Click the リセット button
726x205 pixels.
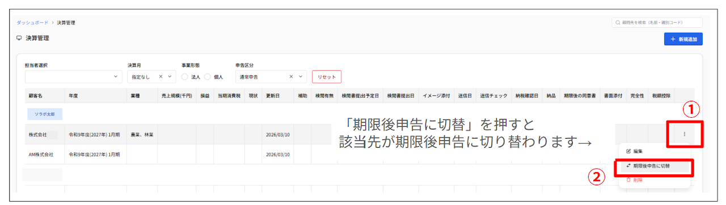click(x=327, y=76)
